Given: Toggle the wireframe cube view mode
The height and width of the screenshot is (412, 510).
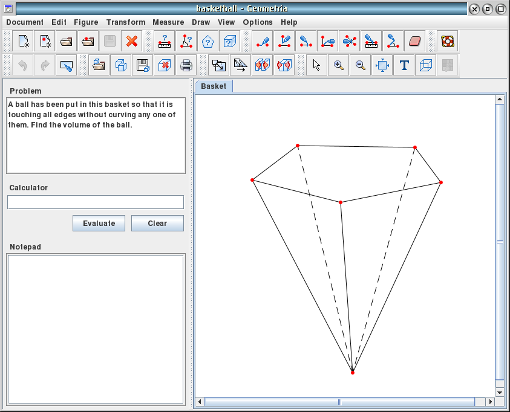Looking at the screenshot, I should 425,65.
